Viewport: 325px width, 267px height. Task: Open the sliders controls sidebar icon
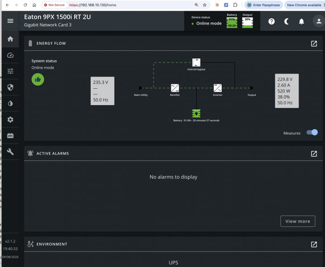pos(10,71)
